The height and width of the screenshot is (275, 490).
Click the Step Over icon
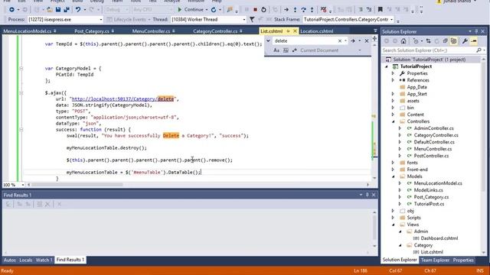tap(303, 10)
